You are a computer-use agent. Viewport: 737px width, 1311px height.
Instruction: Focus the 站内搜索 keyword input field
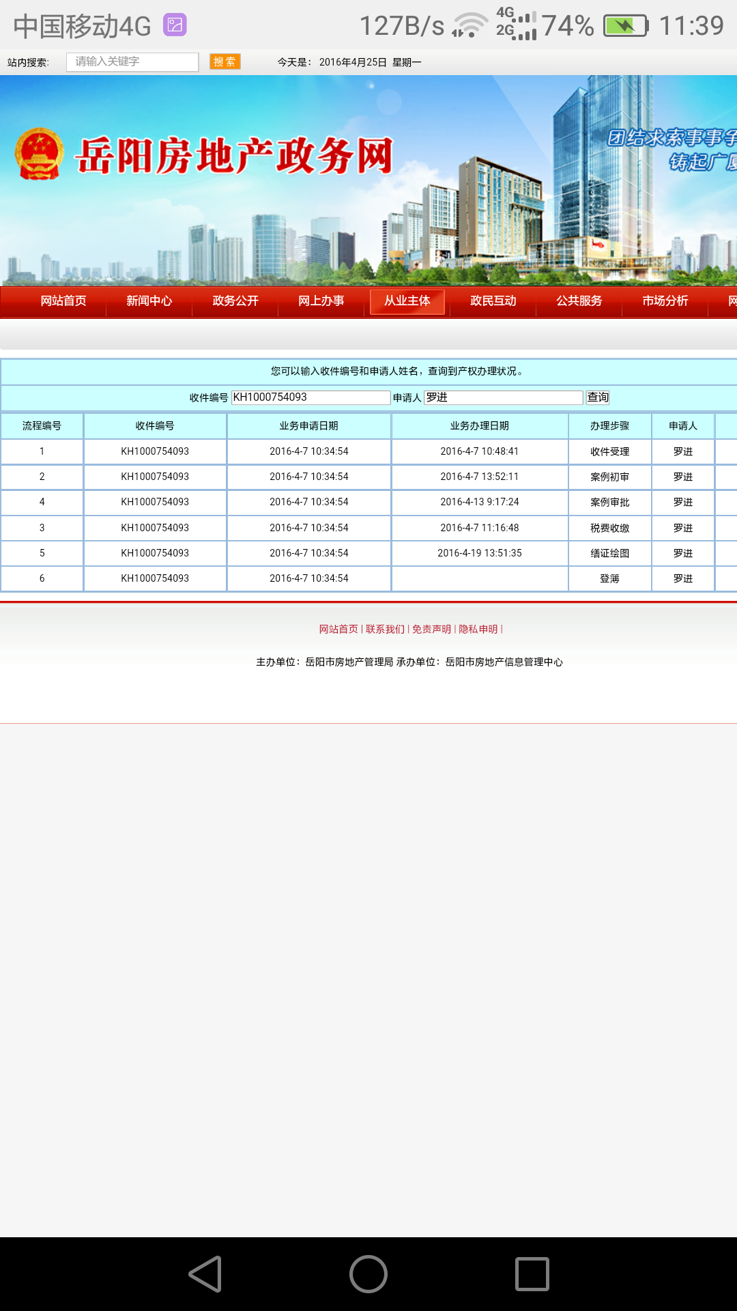click(x=132, y=62)
